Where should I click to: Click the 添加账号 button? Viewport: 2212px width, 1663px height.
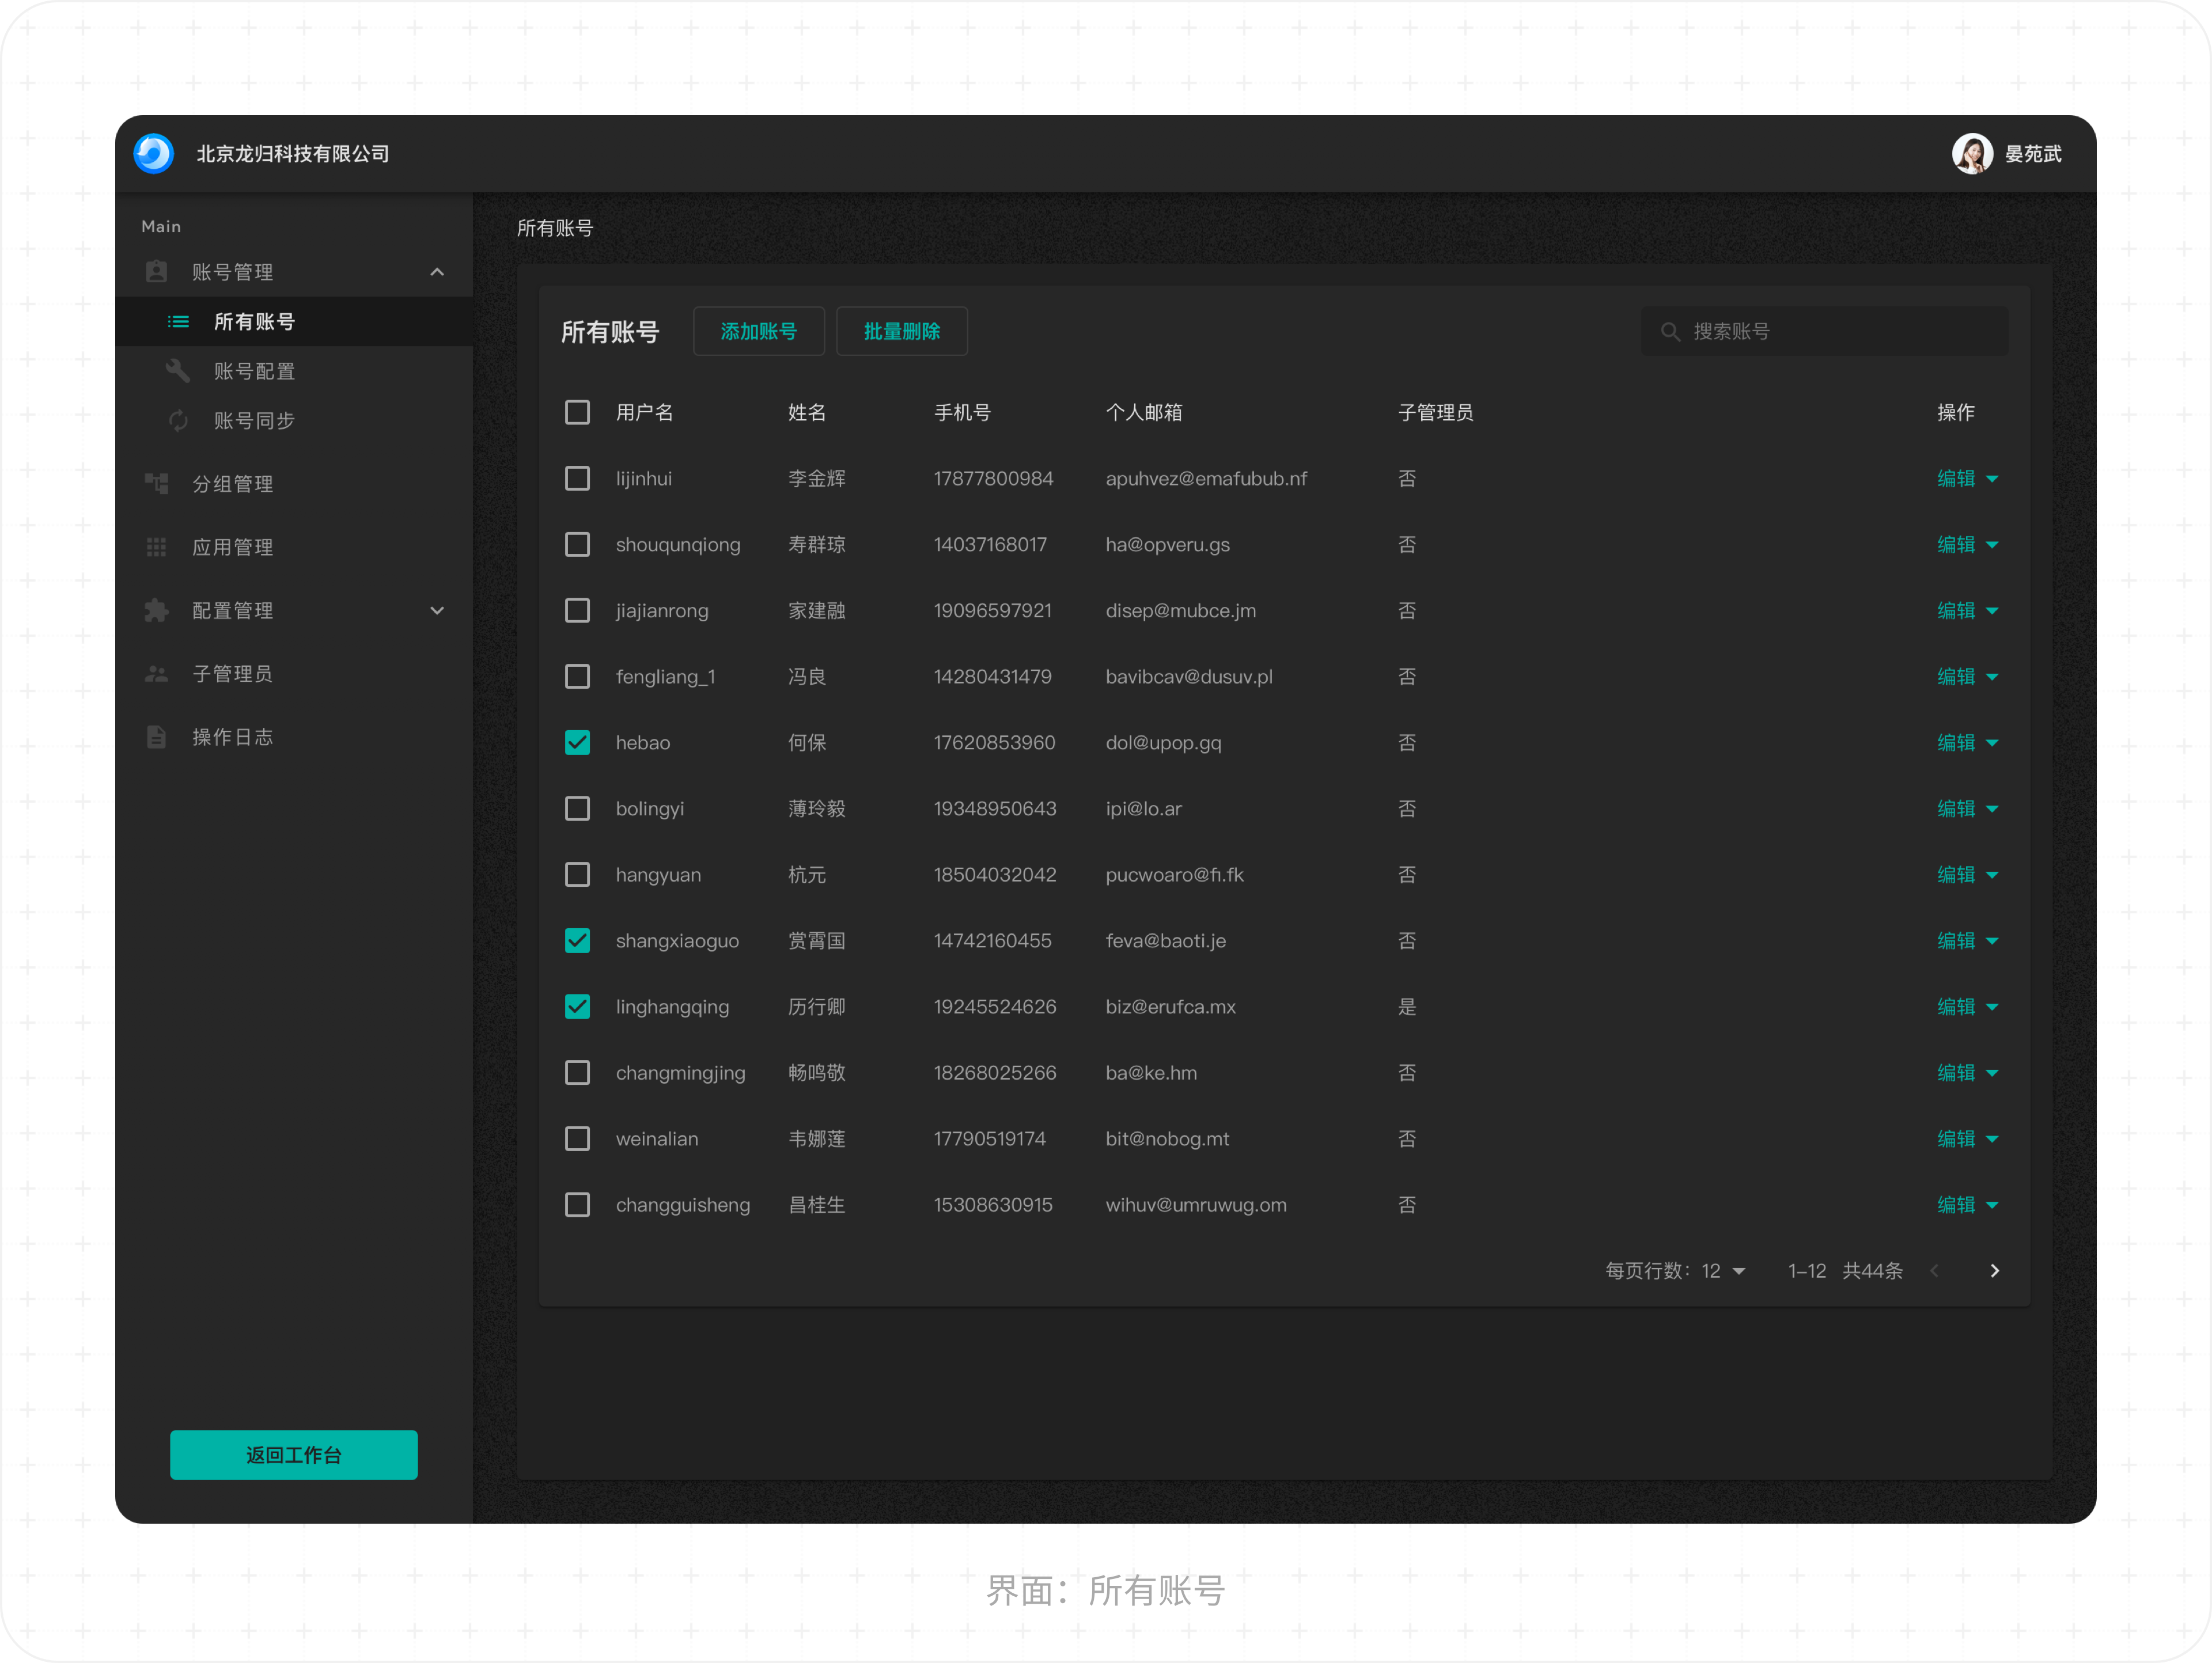pos(759,331)
